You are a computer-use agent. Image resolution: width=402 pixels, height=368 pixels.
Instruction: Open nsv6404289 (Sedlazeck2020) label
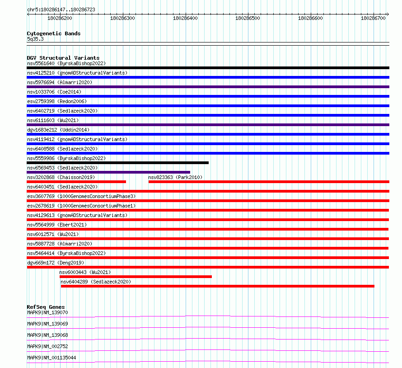[x=96, y=282]
